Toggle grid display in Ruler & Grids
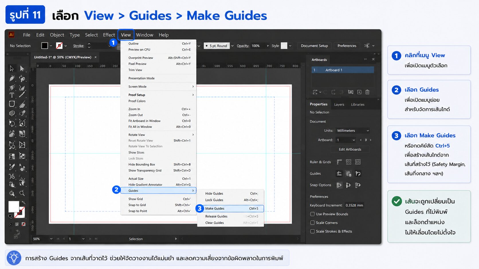479x269 pixels. click(x=349, y=162)
